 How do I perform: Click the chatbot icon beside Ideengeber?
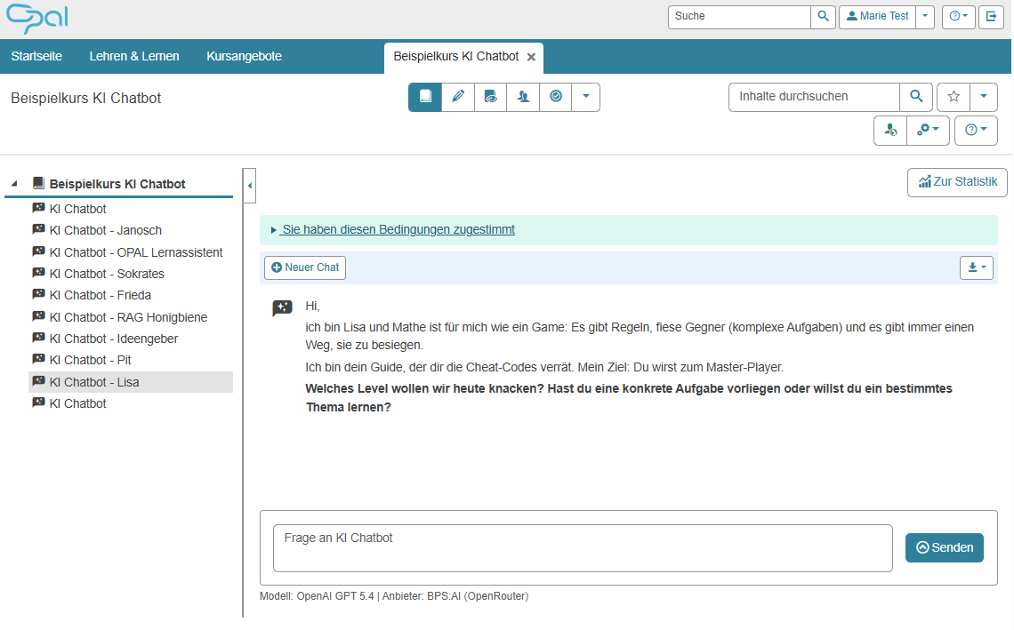point(39,338)
